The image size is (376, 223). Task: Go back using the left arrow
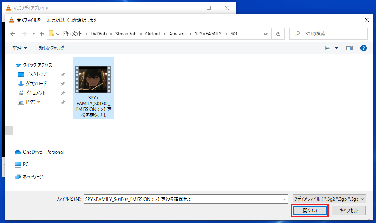tap(13, 34)
